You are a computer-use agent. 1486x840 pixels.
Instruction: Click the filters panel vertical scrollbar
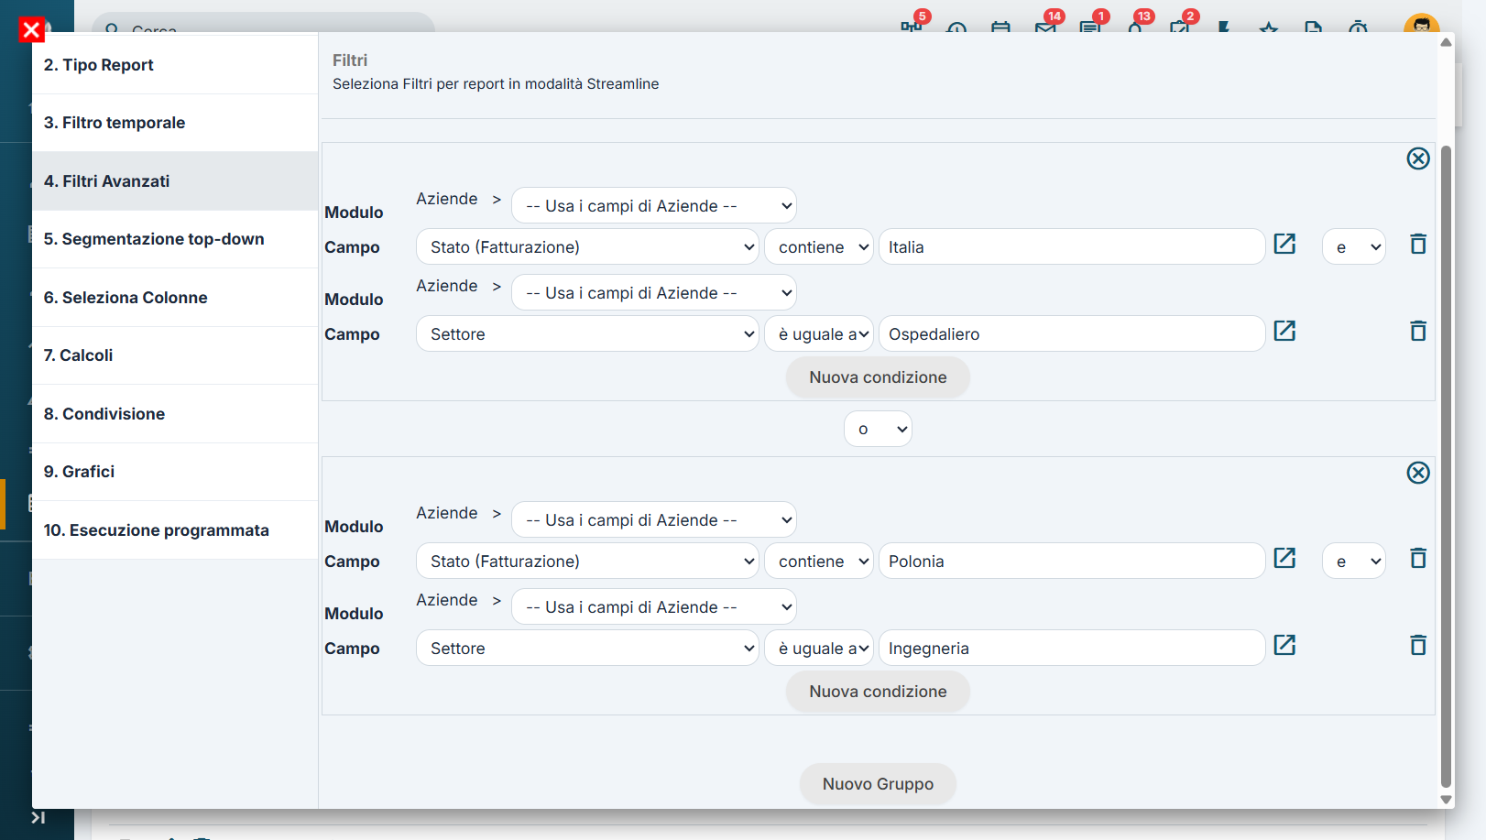[1446, 466]
